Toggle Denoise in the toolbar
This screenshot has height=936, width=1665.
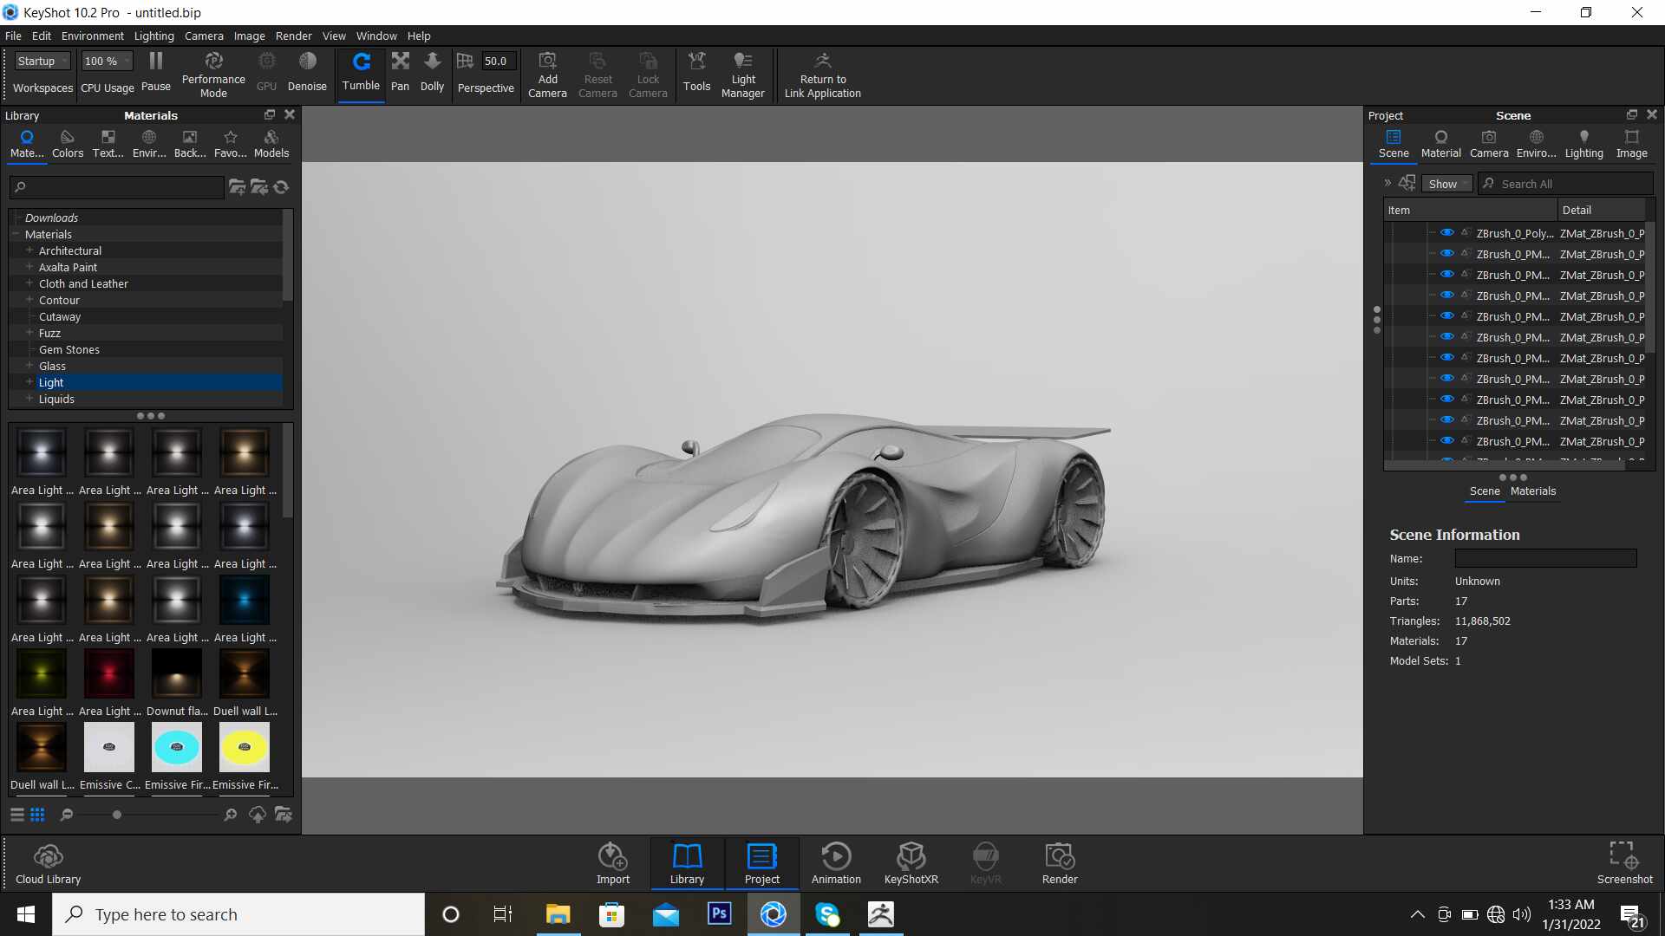coord(307,71)
